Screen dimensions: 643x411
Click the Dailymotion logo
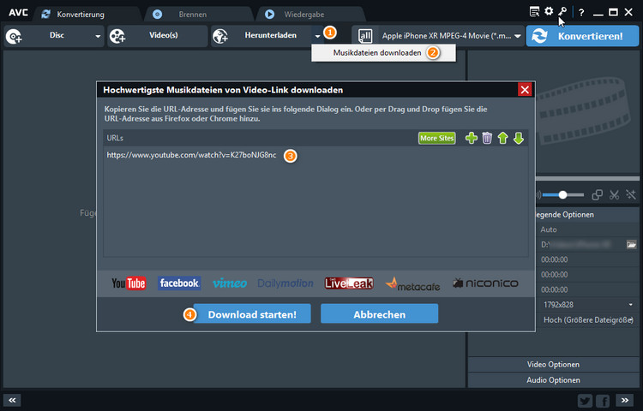285,283
